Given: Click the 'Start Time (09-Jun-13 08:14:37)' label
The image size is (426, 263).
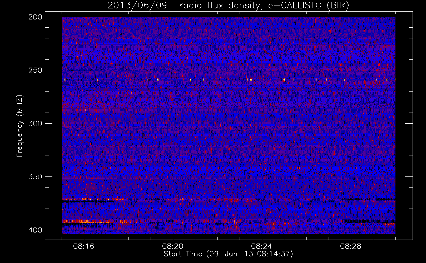Looking at the screenshot, I should (x=228, y=254).
